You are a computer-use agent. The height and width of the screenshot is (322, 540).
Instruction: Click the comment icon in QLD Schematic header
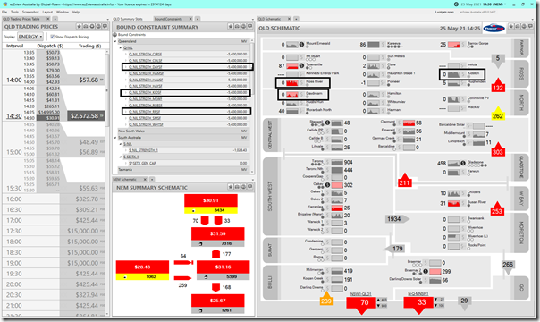[531, 27]
